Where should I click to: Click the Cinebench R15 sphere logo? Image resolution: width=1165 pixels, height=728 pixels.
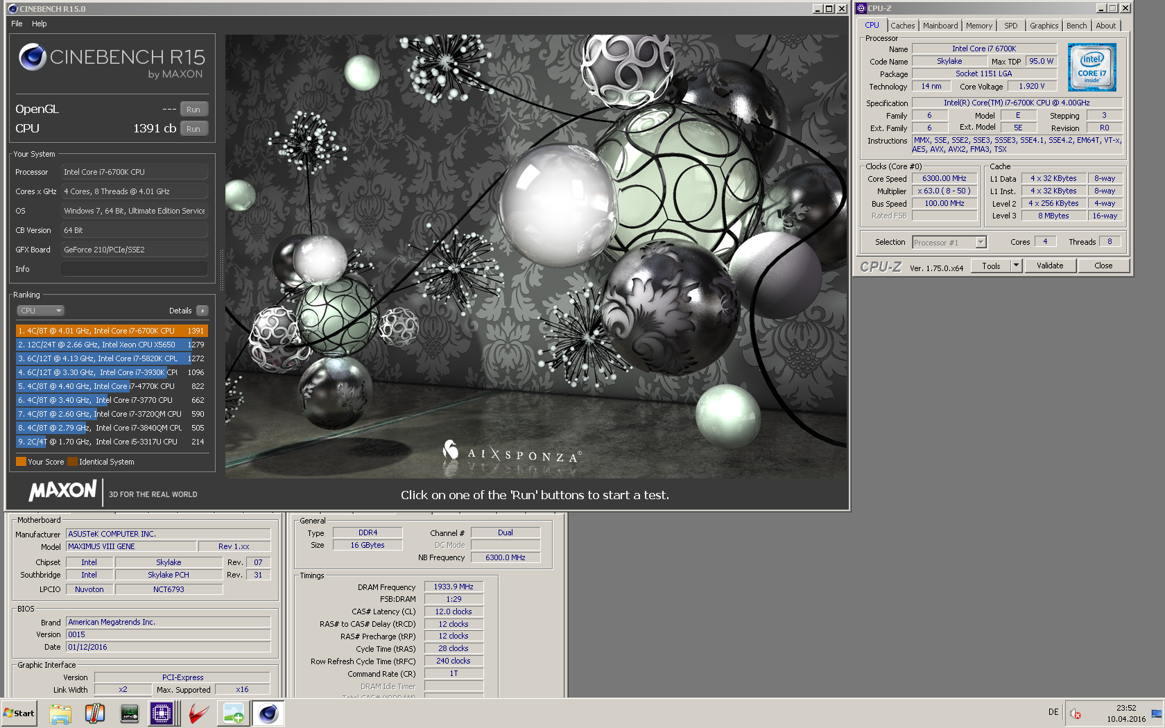pyautogui.click(x=33, y=57)
